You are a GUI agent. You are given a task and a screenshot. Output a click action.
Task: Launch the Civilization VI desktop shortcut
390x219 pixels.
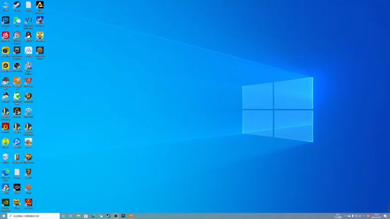tap(28, 22)
